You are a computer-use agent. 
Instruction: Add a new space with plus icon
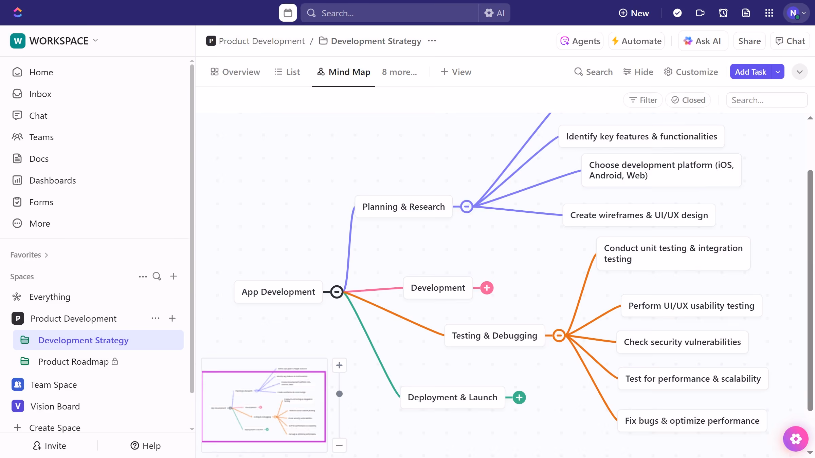174,276
